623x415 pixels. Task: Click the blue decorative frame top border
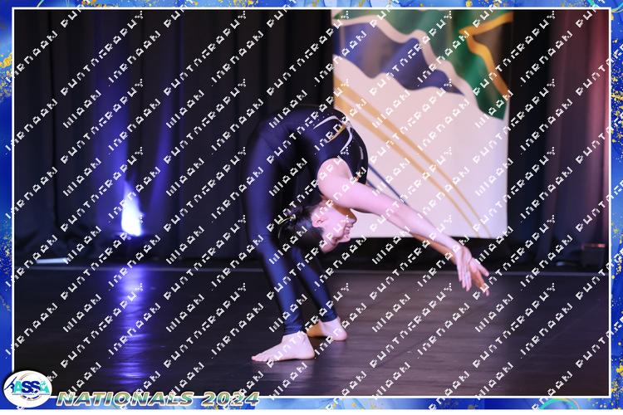tap(311, 4)
